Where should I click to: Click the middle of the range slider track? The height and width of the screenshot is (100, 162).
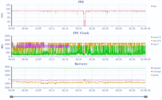[x=79, y=97]
